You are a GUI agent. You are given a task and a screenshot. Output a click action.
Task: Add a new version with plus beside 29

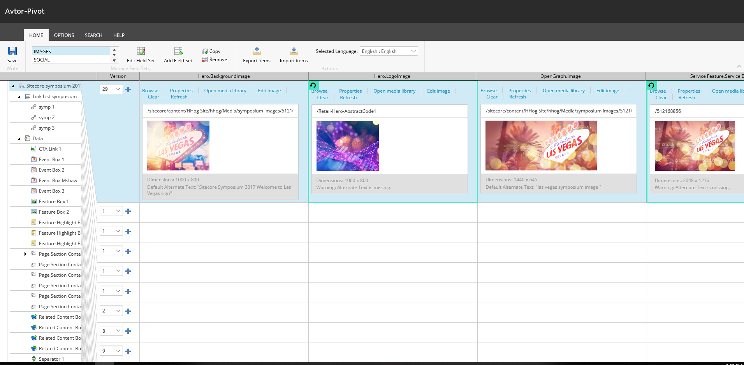tap(128, 89)
